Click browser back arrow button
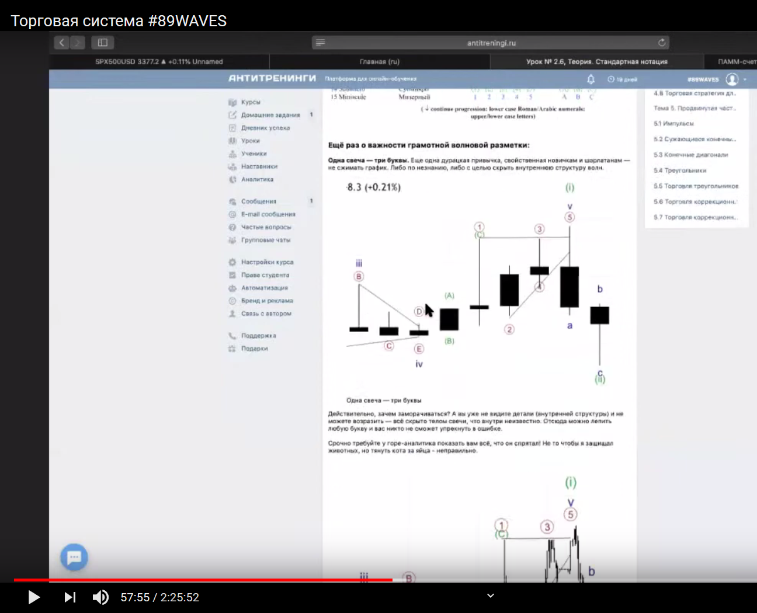Image resolution: width=757 pixels, height=613 pixels. (62, 43)
